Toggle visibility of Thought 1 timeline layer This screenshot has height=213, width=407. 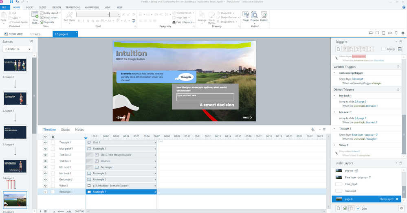[46, 143]
